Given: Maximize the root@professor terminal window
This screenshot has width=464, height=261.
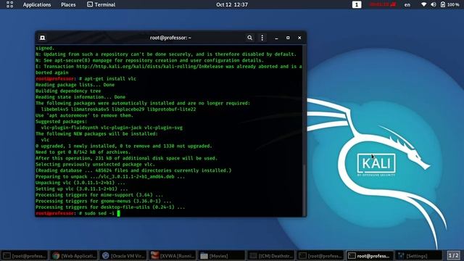Looking at the screenshot, I should pyautogui.click(x=288, y=38).
